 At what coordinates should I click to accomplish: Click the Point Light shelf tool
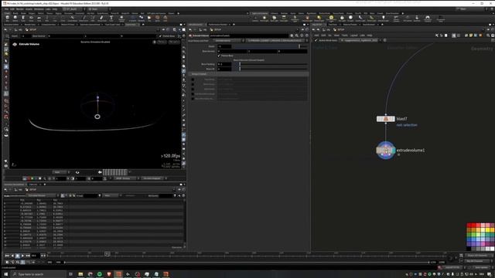pyautogui.click(x=265, y=19)
